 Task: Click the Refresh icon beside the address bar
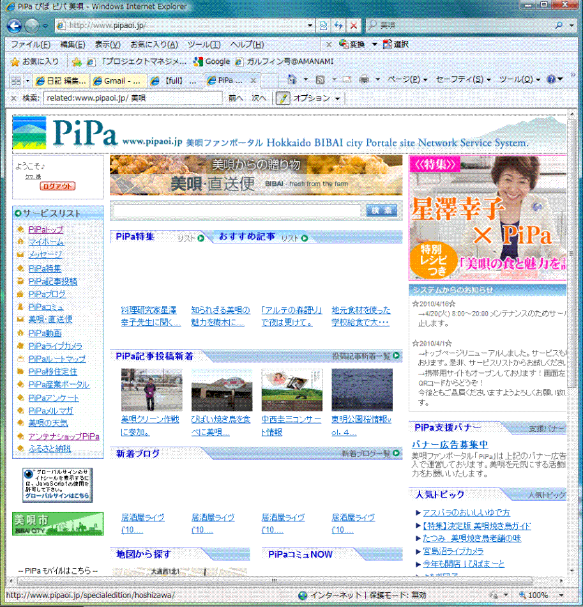338,26
